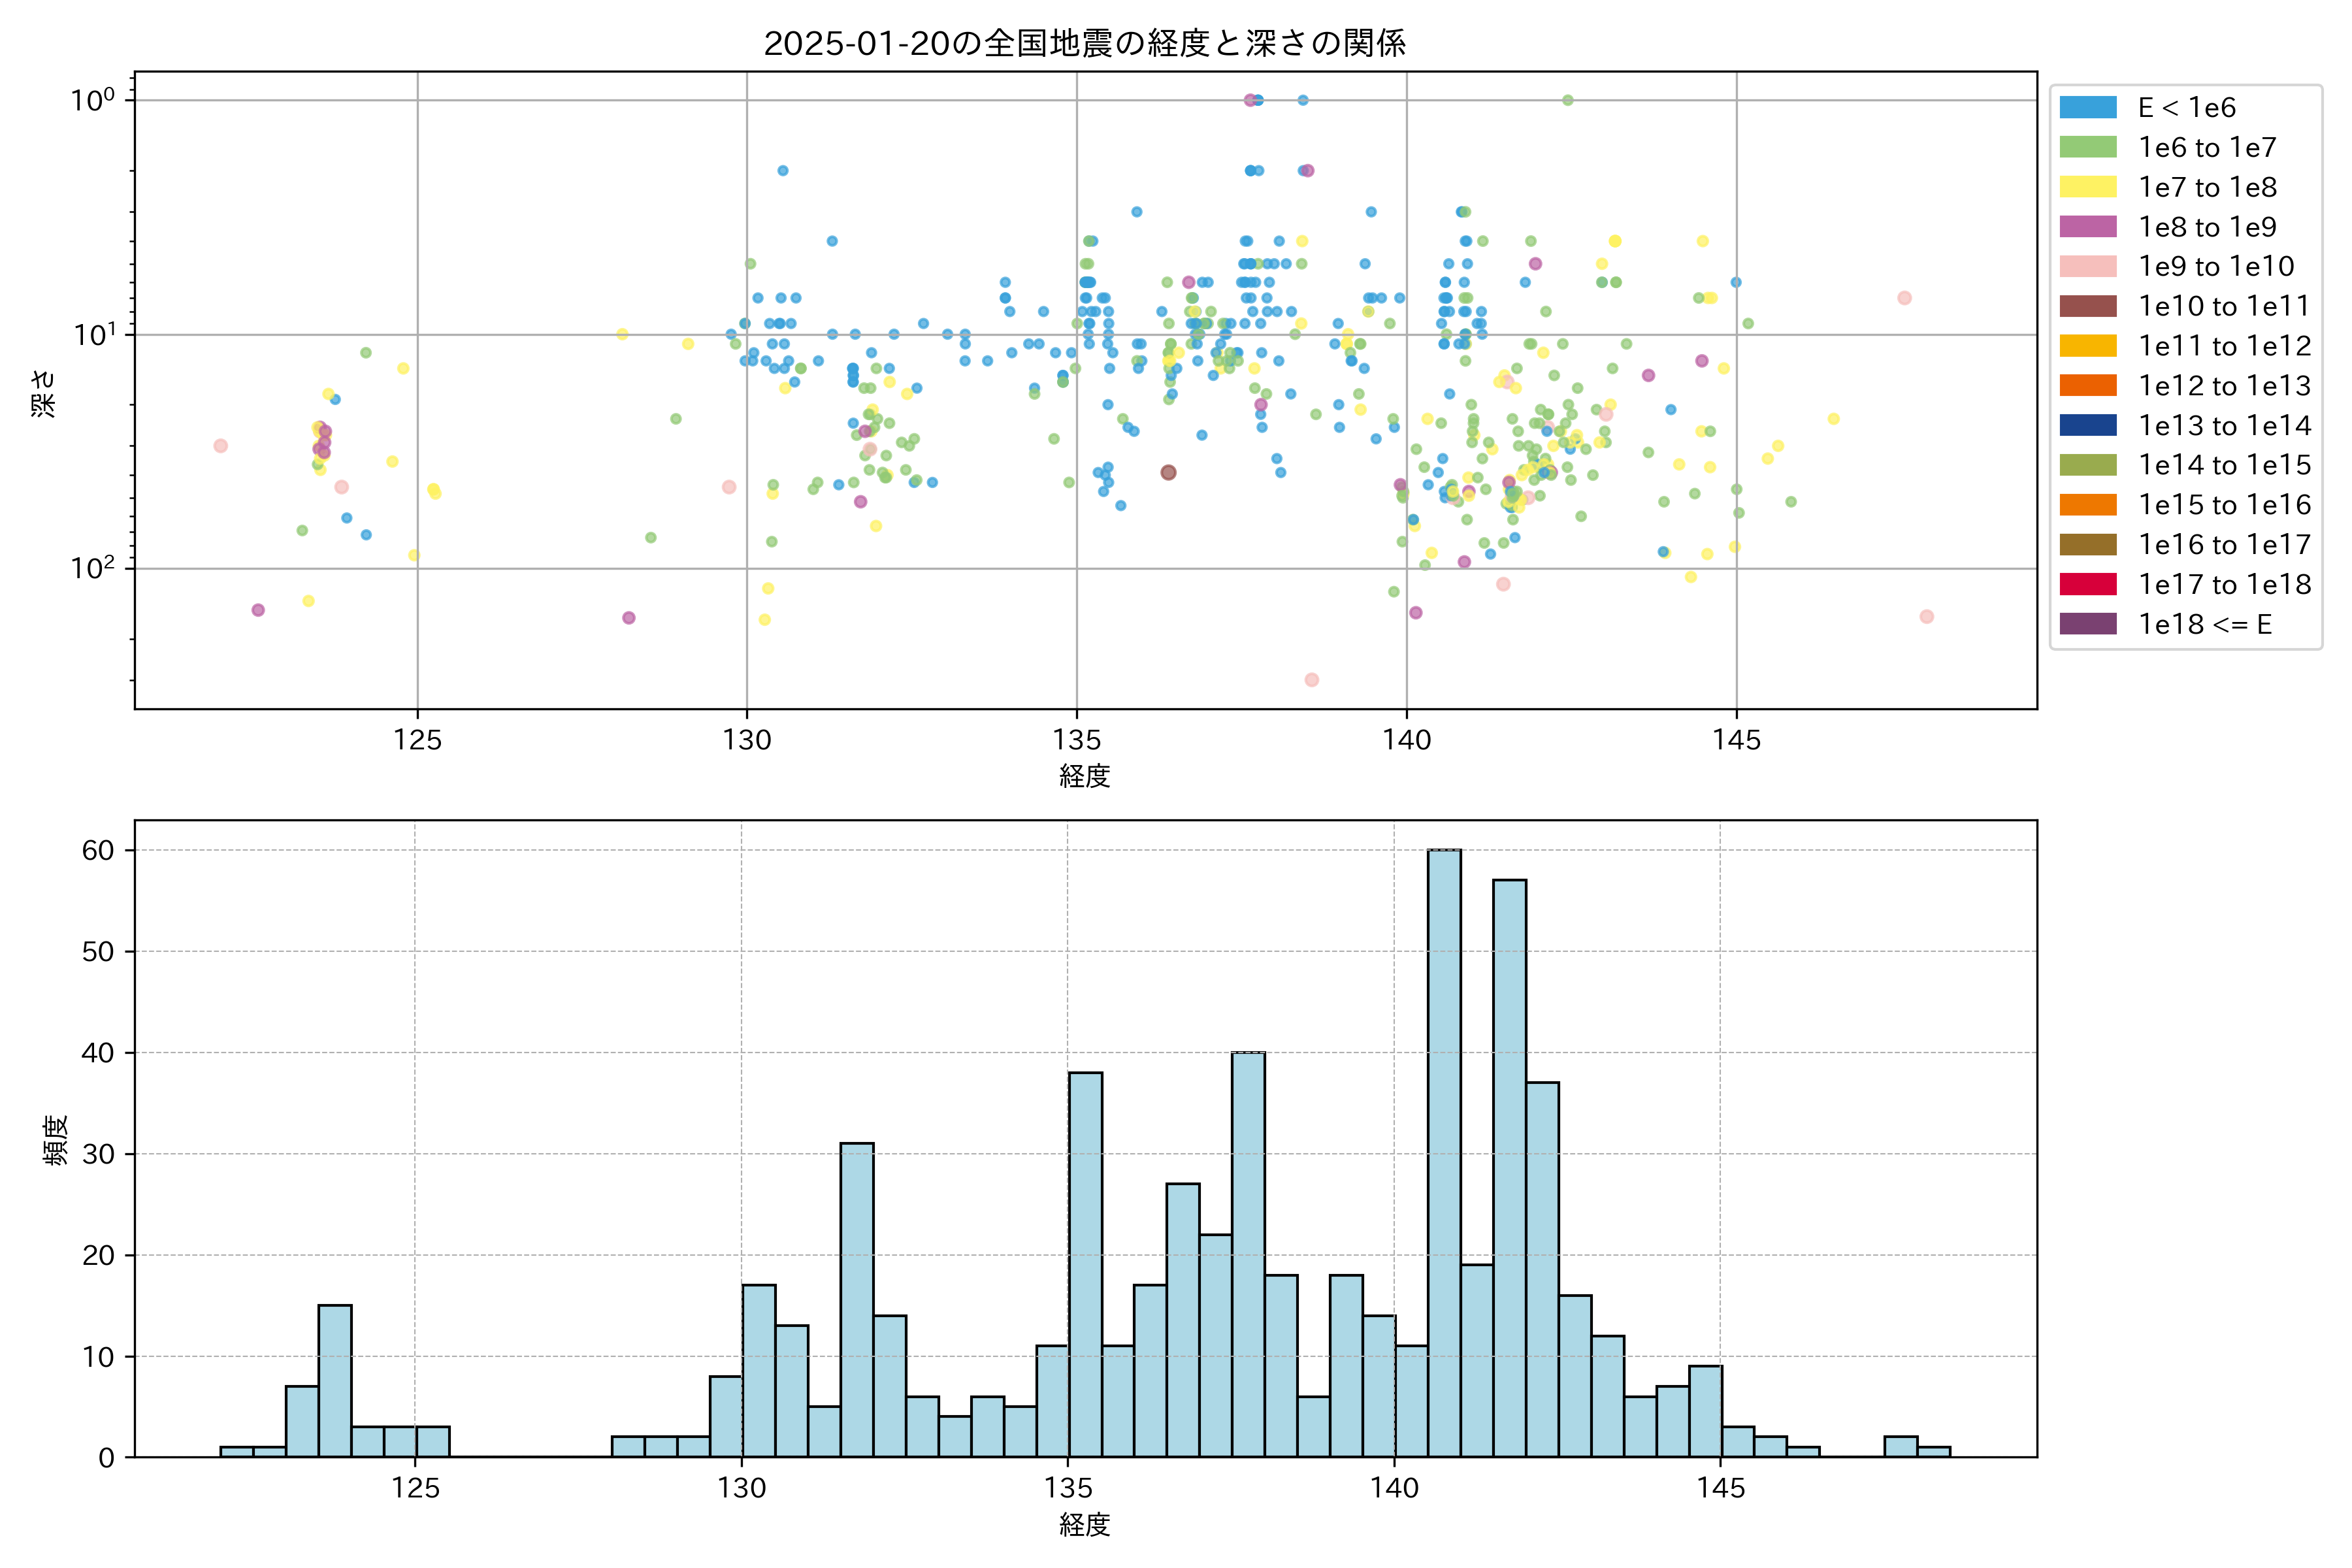Click the purple 1e8 to 1e9 swatch
Screen dimensions: 2352x1568
point(2088,227)
